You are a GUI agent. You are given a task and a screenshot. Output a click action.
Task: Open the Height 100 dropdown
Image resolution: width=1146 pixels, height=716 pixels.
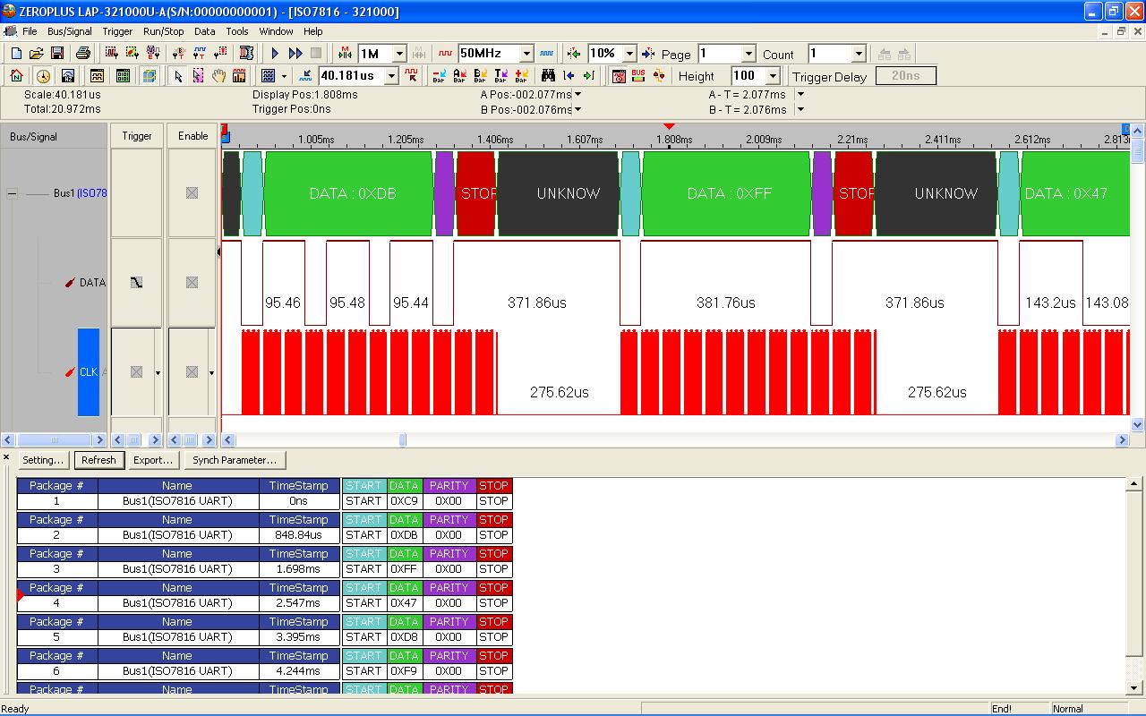tap(773, 76)
